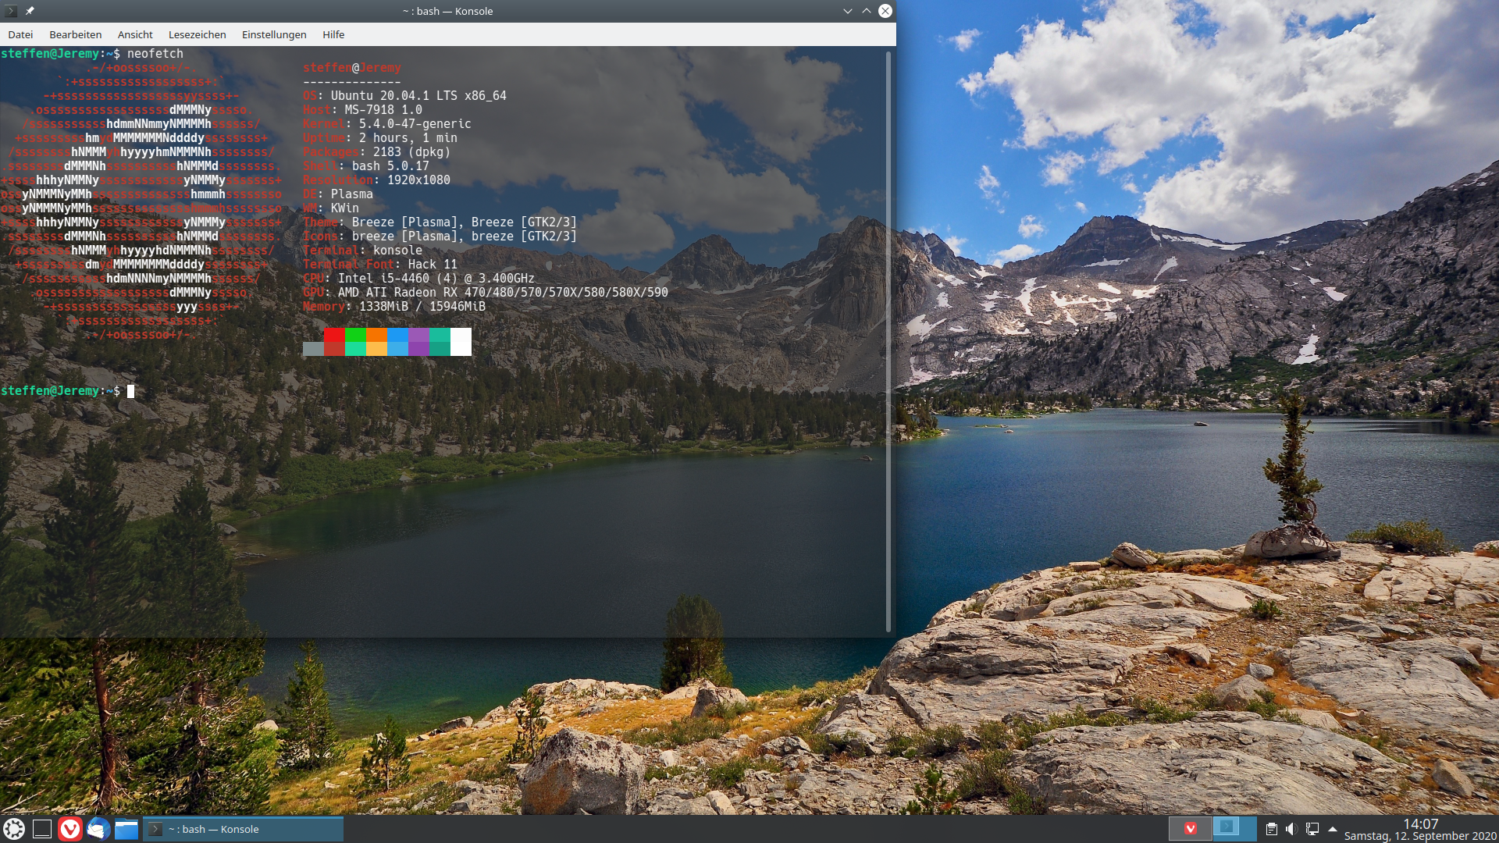Open the Einstellungen menu
Screen dimensions: 1499x843
[273, 34]
